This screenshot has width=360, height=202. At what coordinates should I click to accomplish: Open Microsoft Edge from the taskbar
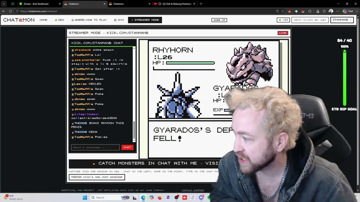pyautogui.click(x=143, y=198)
